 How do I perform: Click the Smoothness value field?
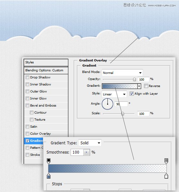pos(77,152)
